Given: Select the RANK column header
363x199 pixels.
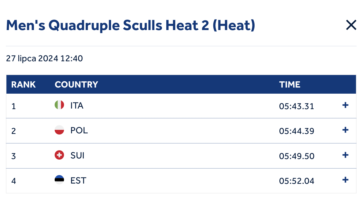Looking at the screenshot, I should pos(23,85).
